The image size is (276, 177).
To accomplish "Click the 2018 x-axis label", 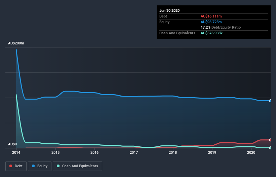I will tap(173, 152).
